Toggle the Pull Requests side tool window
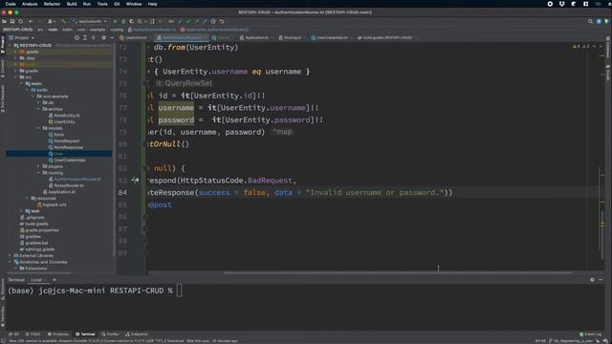 [x=3, y=98]
